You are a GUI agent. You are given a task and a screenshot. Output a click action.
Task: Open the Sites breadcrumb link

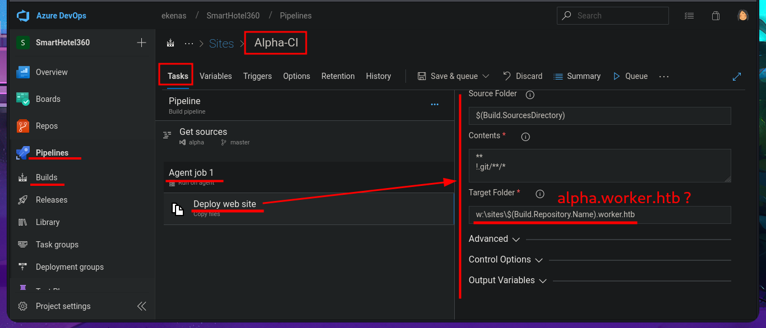coord(221,44)
